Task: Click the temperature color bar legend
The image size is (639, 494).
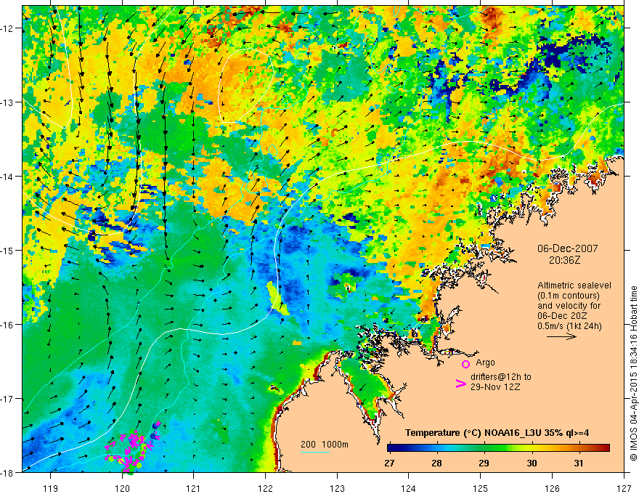Action: pyautogui.click(x=498, y=448)
